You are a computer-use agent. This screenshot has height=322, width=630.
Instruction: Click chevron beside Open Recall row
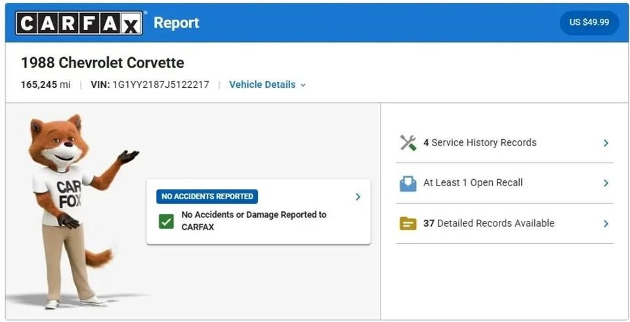(x=606, y=183)
